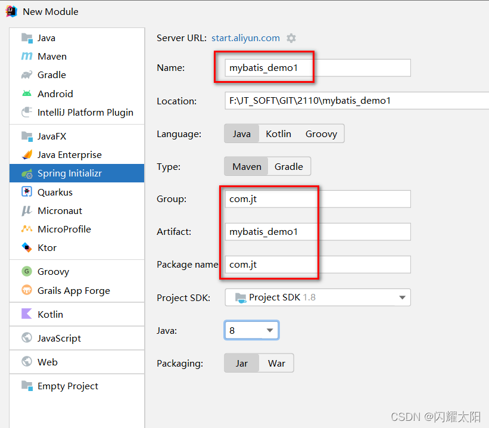Click the Kotlin K icon
This screenshot has height=428, width=489.
click(x=27, y=314)
